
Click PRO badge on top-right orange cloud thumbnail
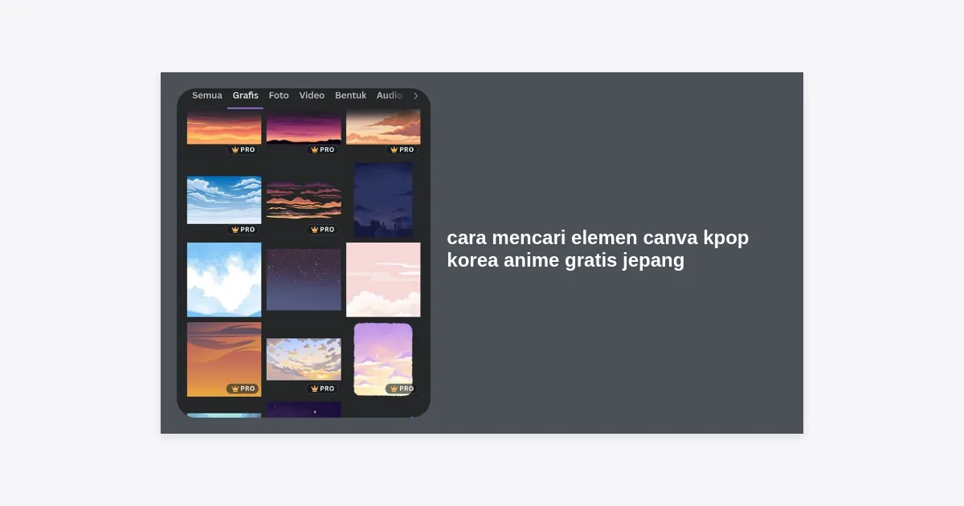401,149
